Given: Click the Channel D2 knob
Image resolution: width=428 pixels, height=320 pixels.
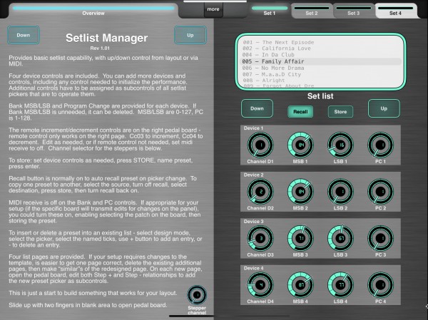Looking at the screenshot, I should coord(260,192).
